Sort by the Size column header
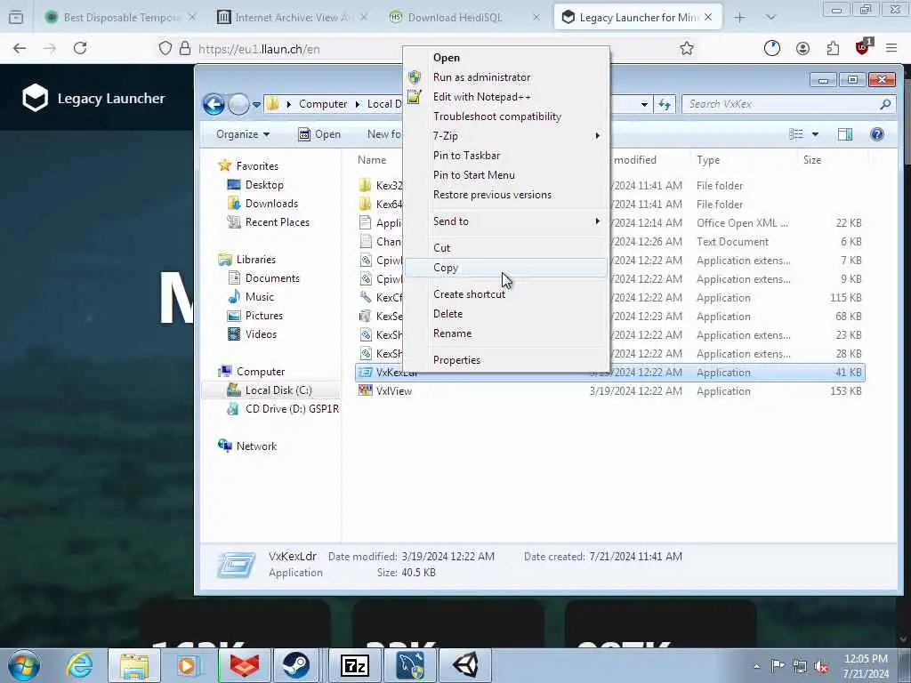The width and height of the screenshot is (911, 683). (811, 160)
